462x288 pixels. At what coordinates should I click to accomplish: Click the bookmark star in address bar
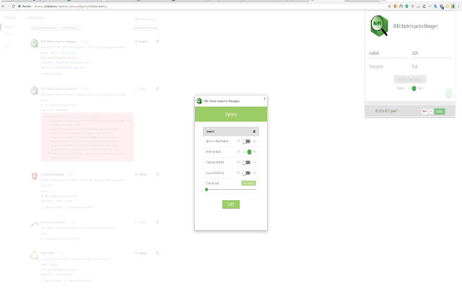tap(389, 6)
